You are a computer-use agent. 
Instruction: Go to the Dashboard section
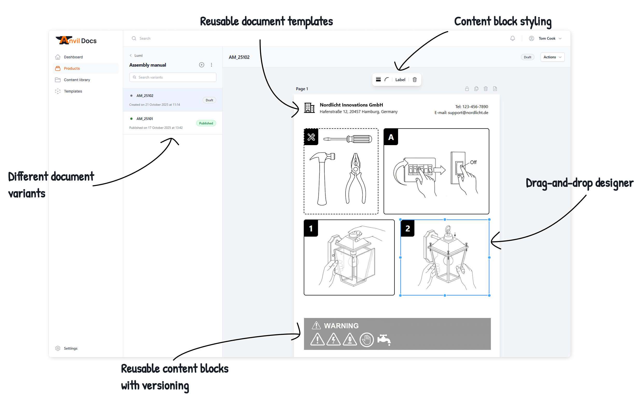tap(73, 57)
